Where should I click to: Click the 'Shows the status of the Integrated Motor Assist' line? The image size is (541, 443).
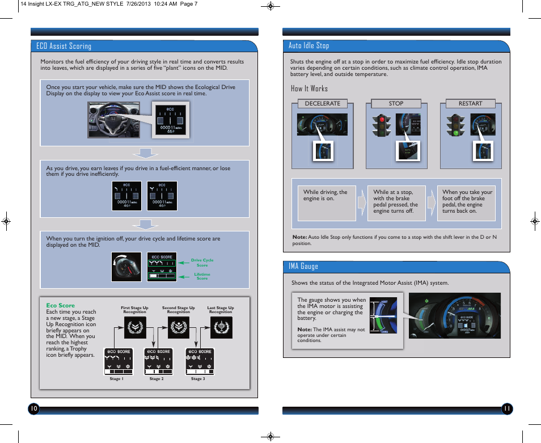pos(370,283)
